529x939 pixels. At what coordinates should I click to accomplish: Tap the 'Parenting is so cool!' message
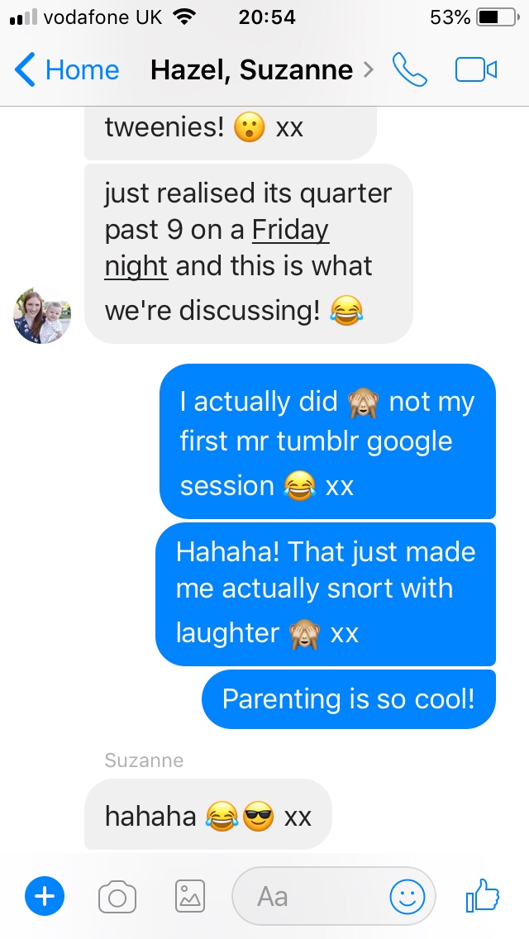pos(348,699)
